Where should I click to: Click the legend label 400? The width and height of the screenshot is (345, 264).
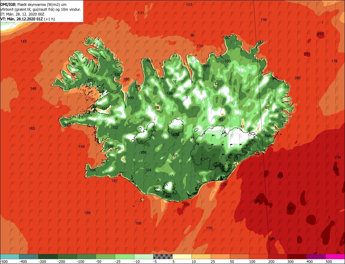[x=309, y=262]
